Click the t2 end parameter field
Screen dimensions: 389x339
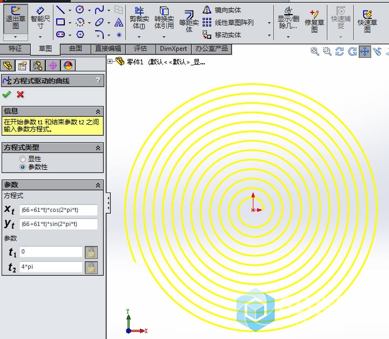click(51, 267)
